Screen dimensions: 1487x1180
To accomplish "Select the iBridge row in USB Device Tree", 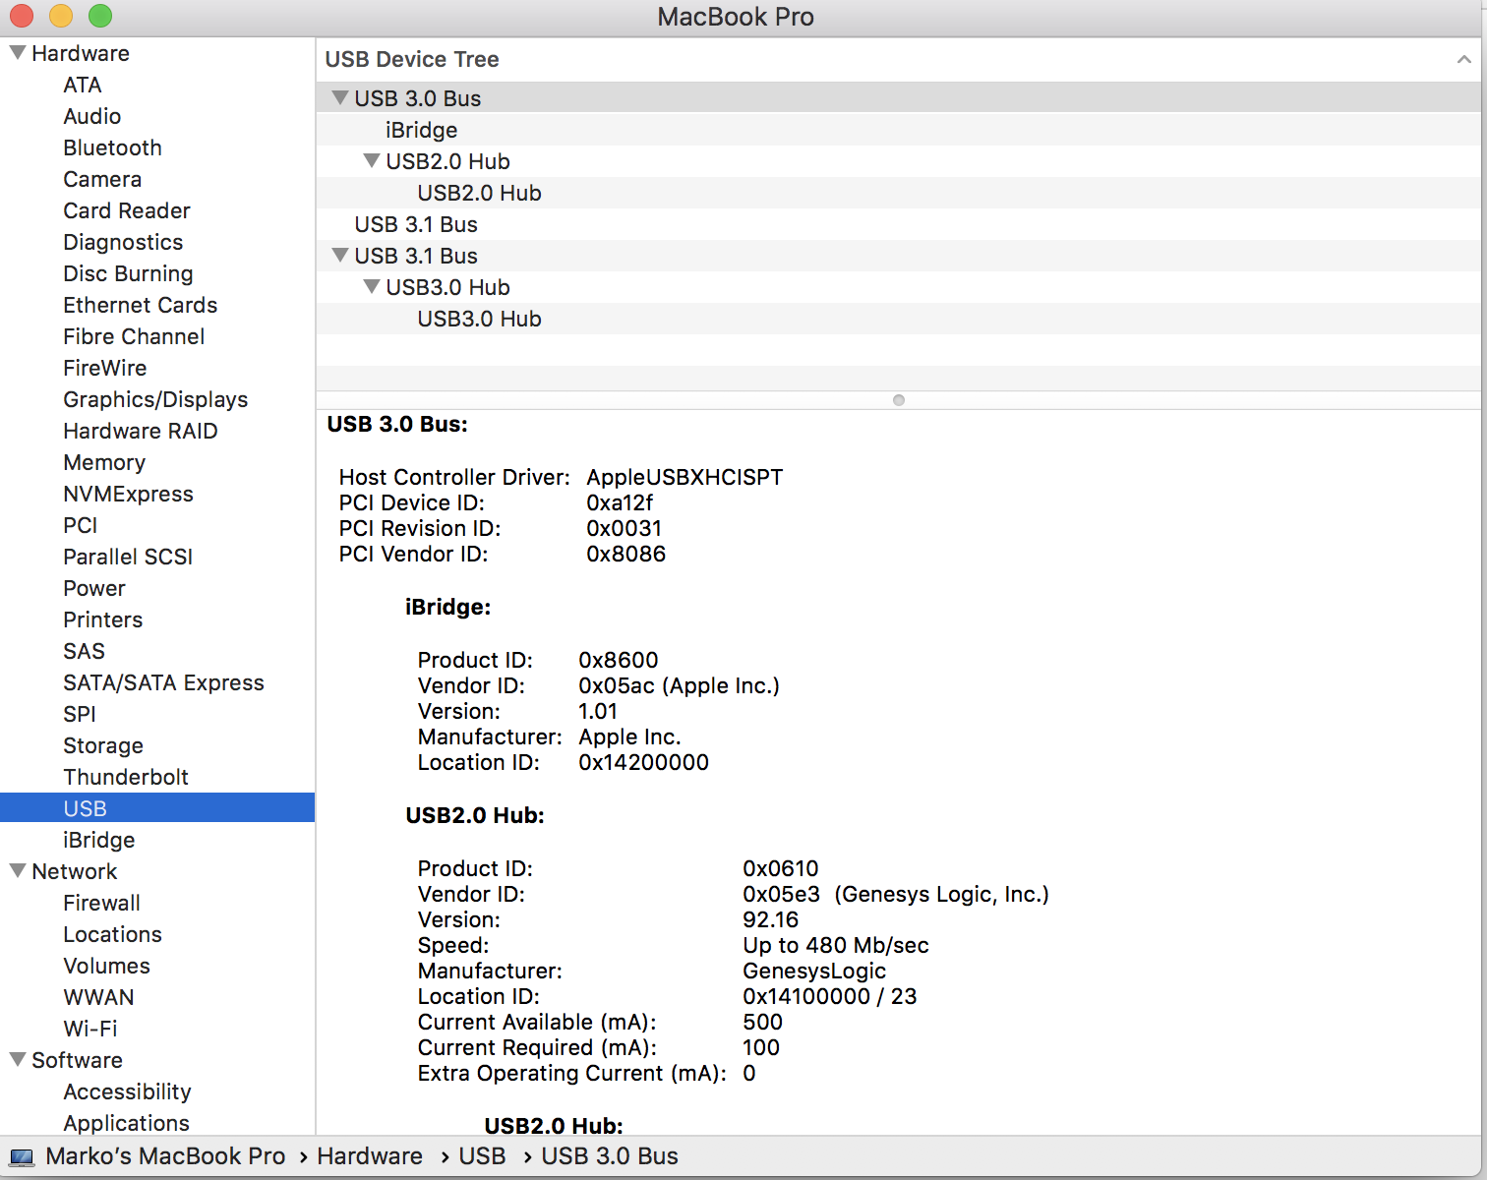I will [898, 130].
